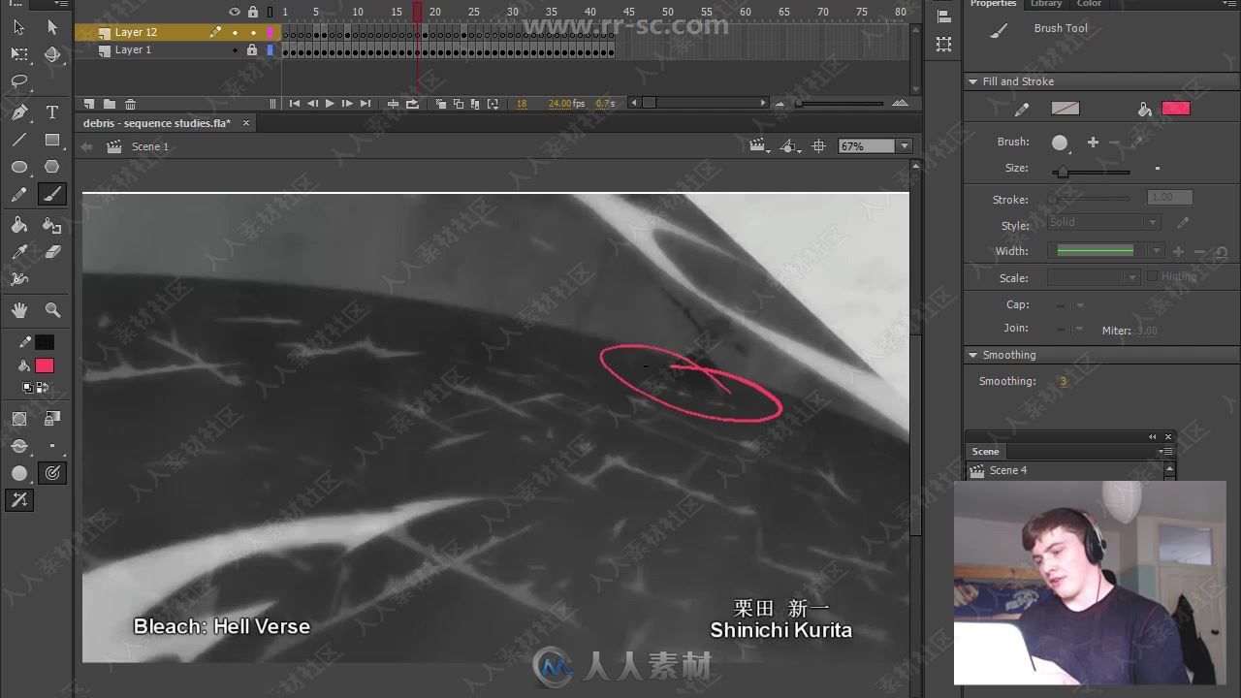
Task: Select the Text tool
Action: tap(52, 113)
